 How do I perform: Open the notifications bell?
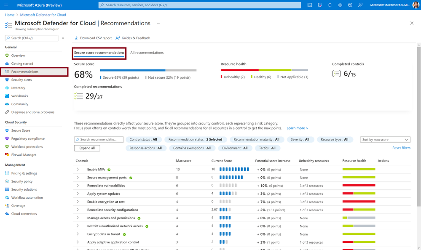pyautogui.click(x=330, y=5)
